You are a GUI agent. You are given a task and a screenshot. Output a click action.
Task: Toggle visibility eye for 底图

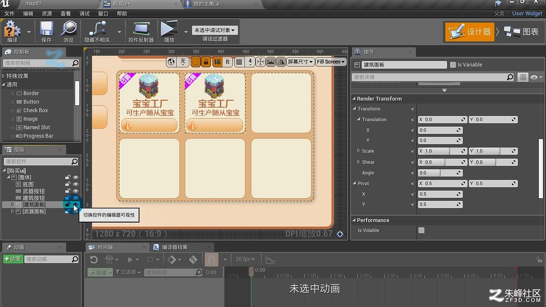(76, 184)
